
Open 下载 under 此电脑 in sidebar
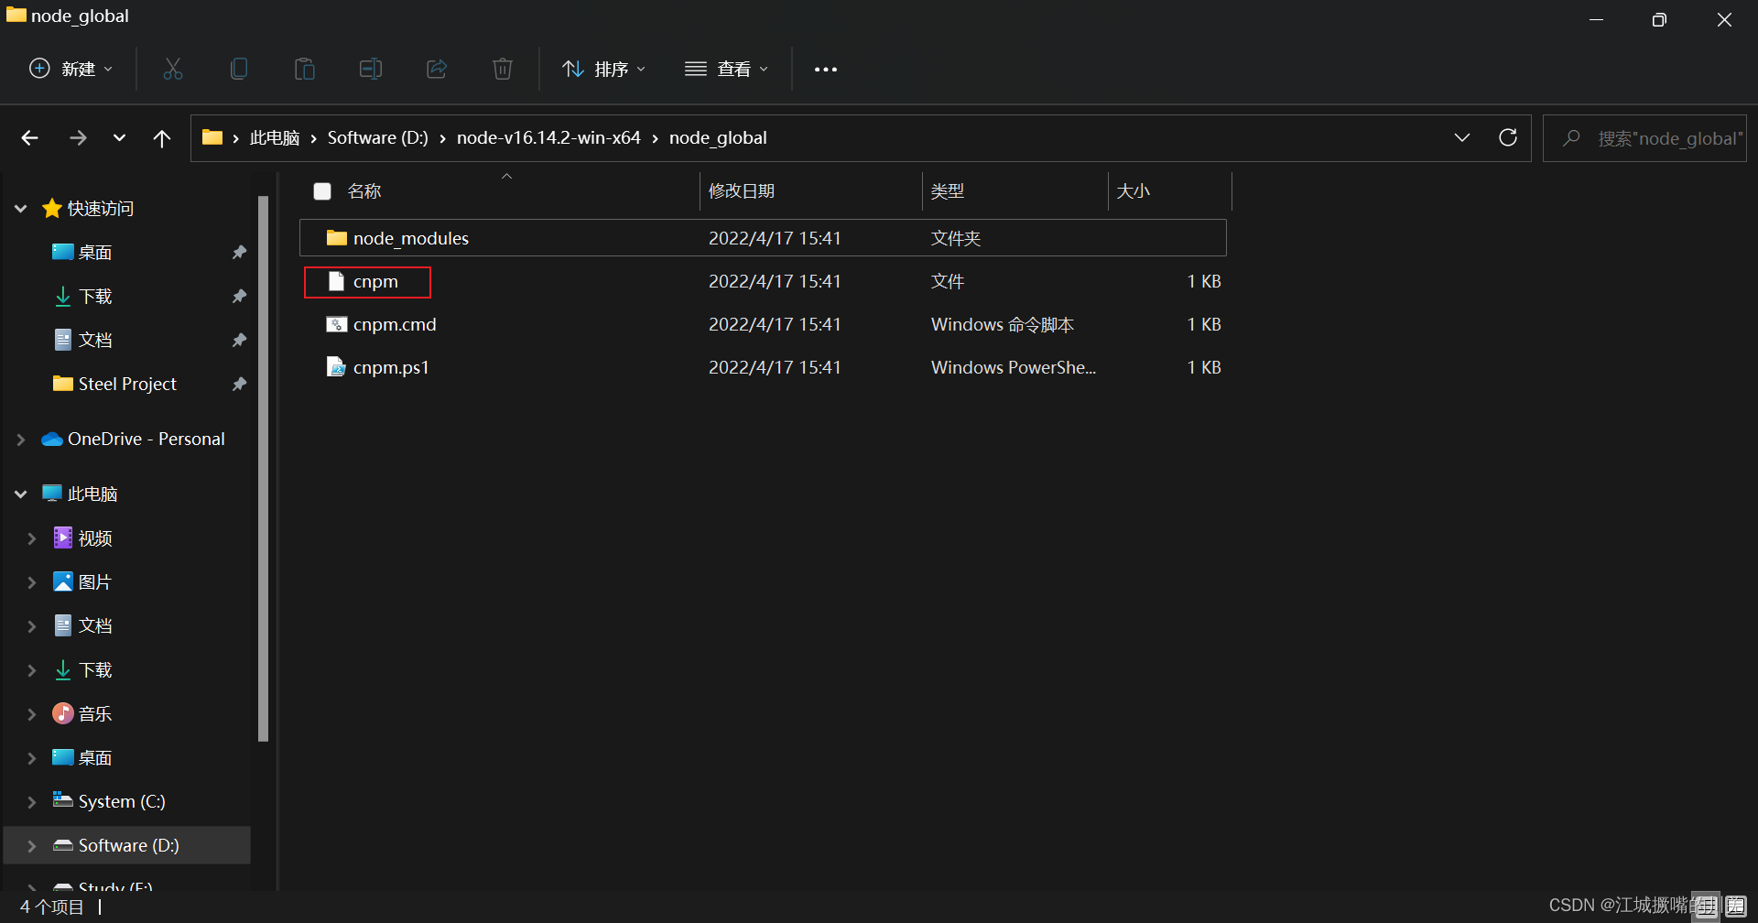95,670
